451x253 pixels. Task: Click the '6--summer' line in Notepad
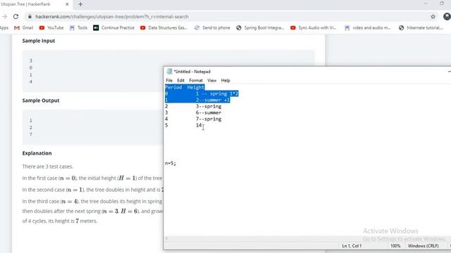coord(209,112)
